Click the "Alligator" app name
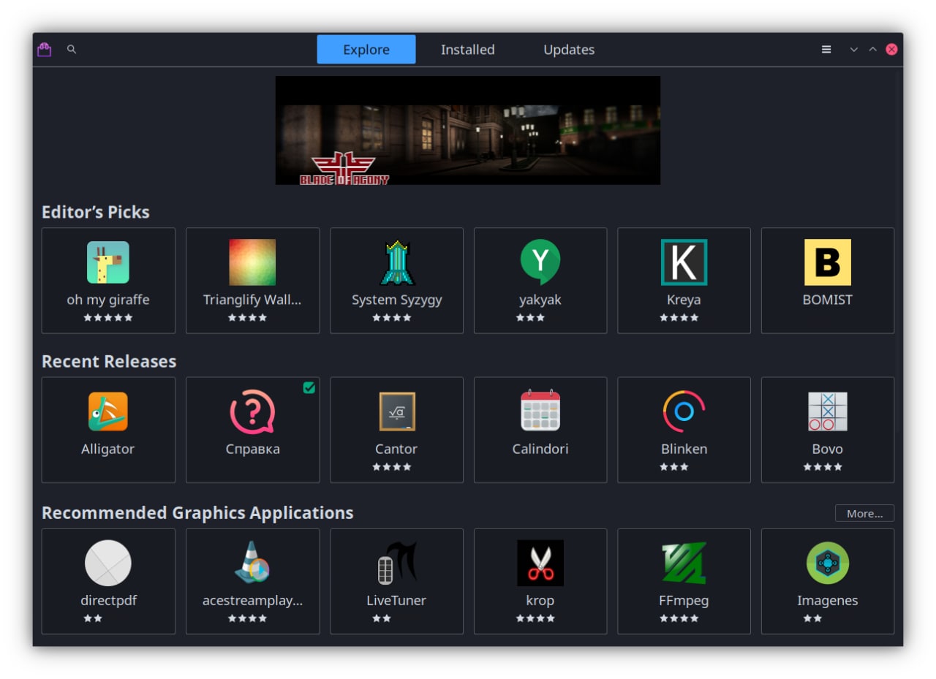The width and height of the screenshot is (936, 679). pyautogui.click(x=108, y=449)
